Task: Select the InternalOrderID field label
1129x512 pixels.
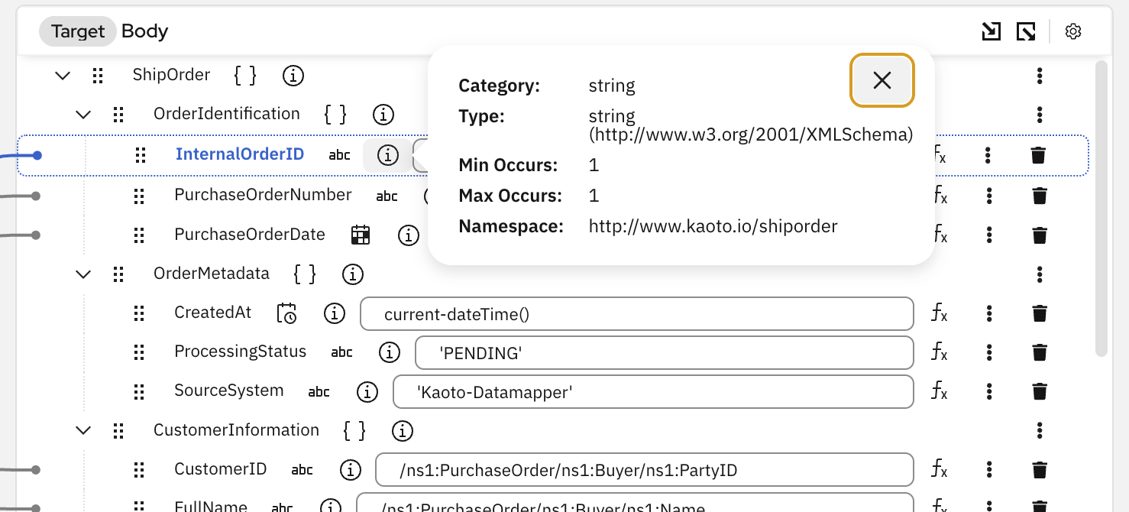Action: pyautogui.click(x=240, y=154)
